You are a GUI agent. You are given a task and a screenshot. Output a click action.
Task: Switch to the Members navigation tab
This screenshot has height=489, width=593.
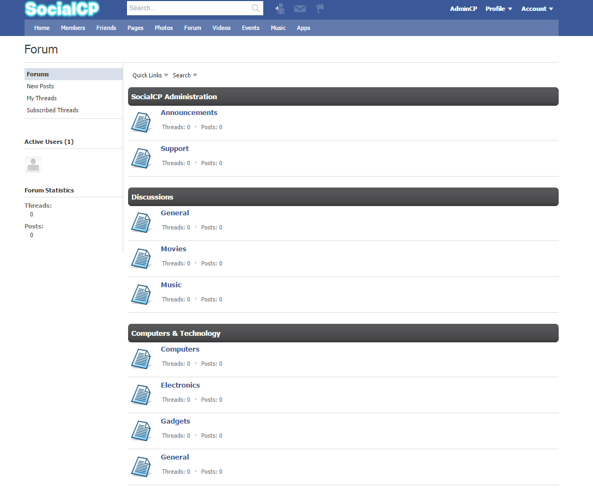(73, 28)
